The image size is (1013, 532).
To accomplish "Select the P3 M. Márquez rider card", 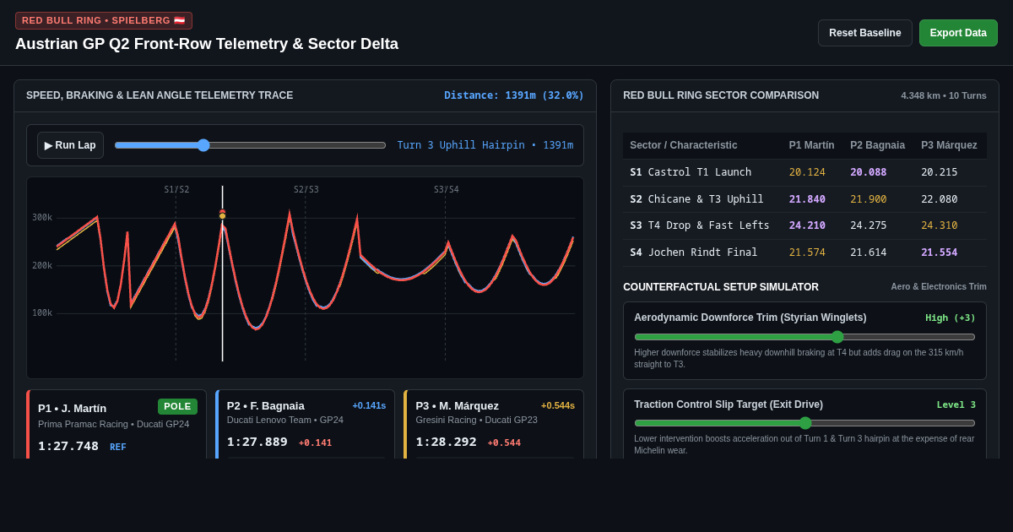I will 494,425.
